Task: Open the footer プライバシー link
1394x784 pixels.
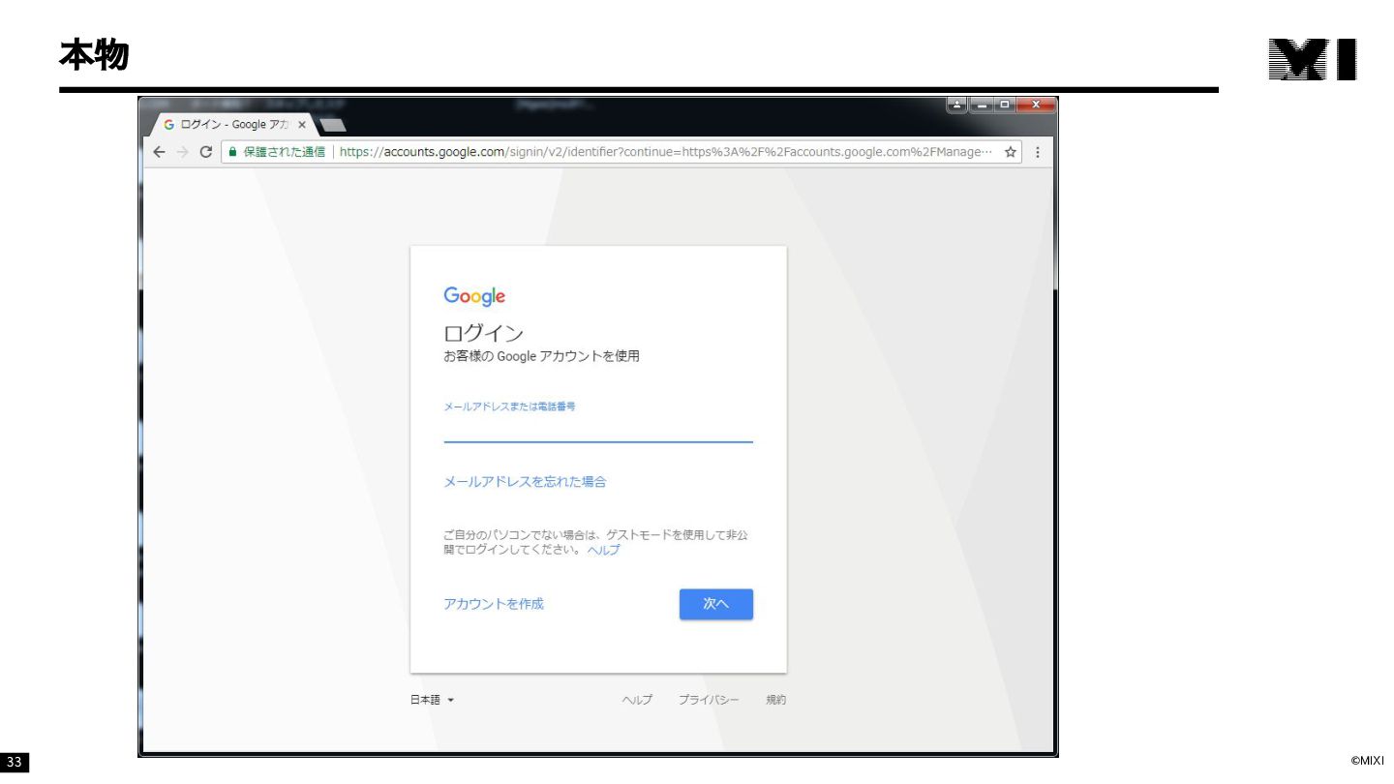Action: 709,700
